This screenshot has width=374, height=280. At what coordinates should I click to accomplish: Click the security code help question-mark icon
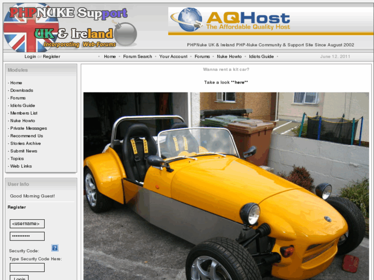tap(55, 248)
